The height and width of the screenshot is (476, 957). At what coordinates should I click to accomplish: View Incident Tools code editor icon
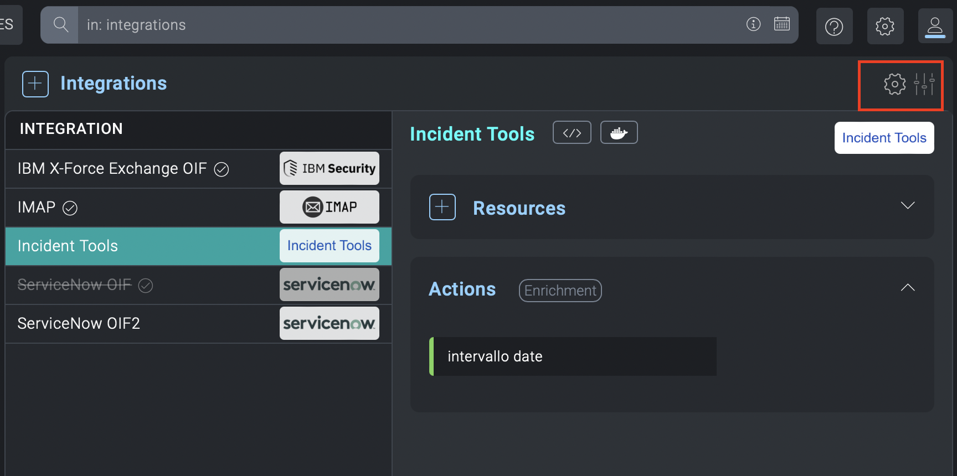click(x=572, y=133)
